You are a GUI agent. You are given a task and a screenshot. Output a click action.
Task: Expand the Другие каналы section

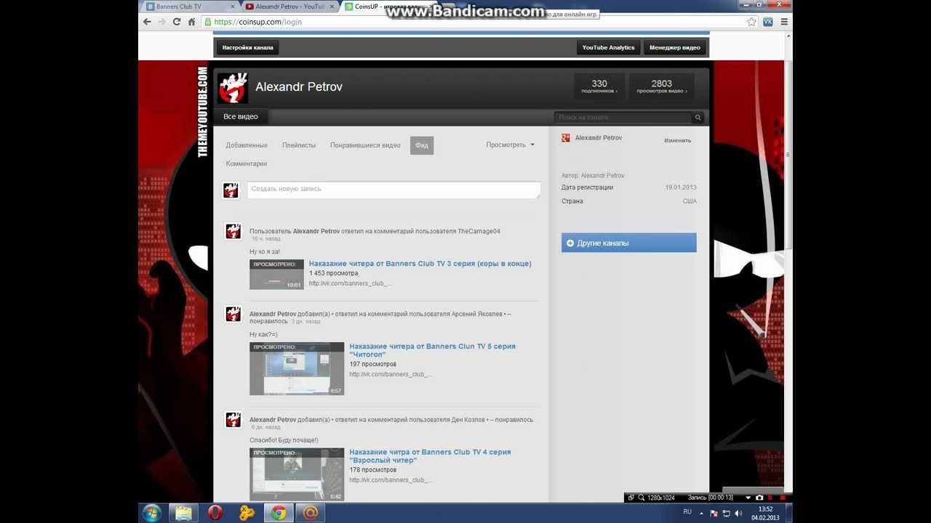click(629, 243)
